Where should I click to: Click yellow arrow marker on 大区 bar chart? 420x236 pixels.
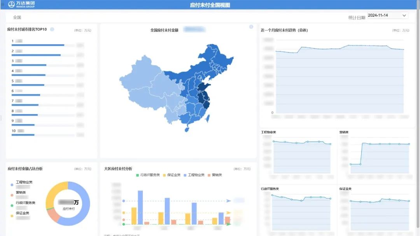[229, 213]
